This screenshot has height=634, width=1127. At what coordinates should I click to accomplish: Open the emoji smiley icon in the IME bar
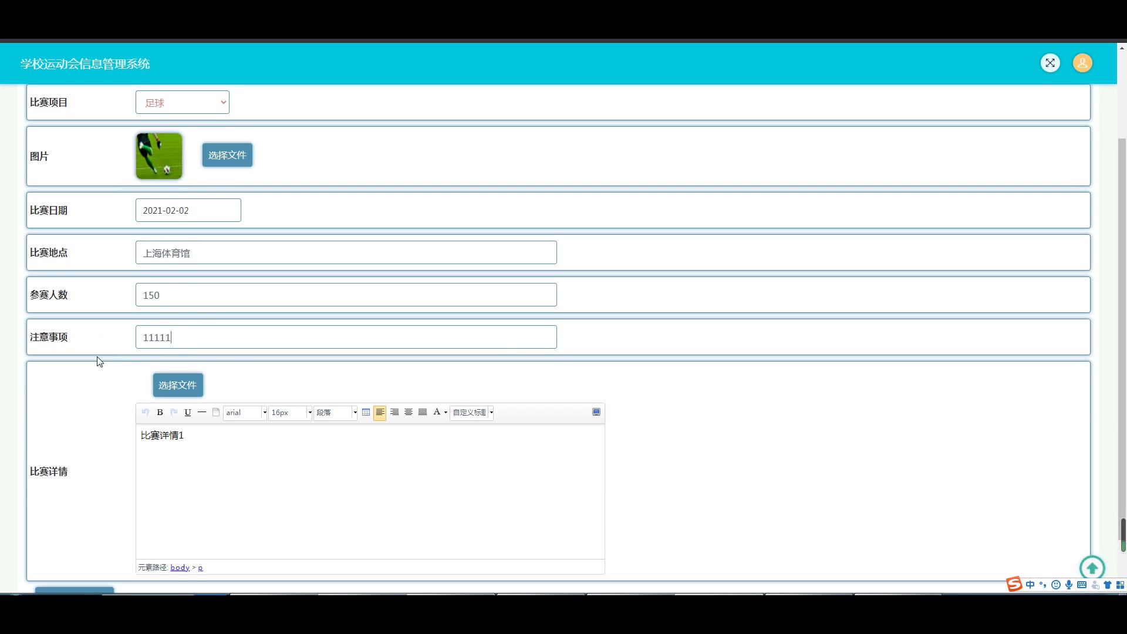(x=1056, y=585)
